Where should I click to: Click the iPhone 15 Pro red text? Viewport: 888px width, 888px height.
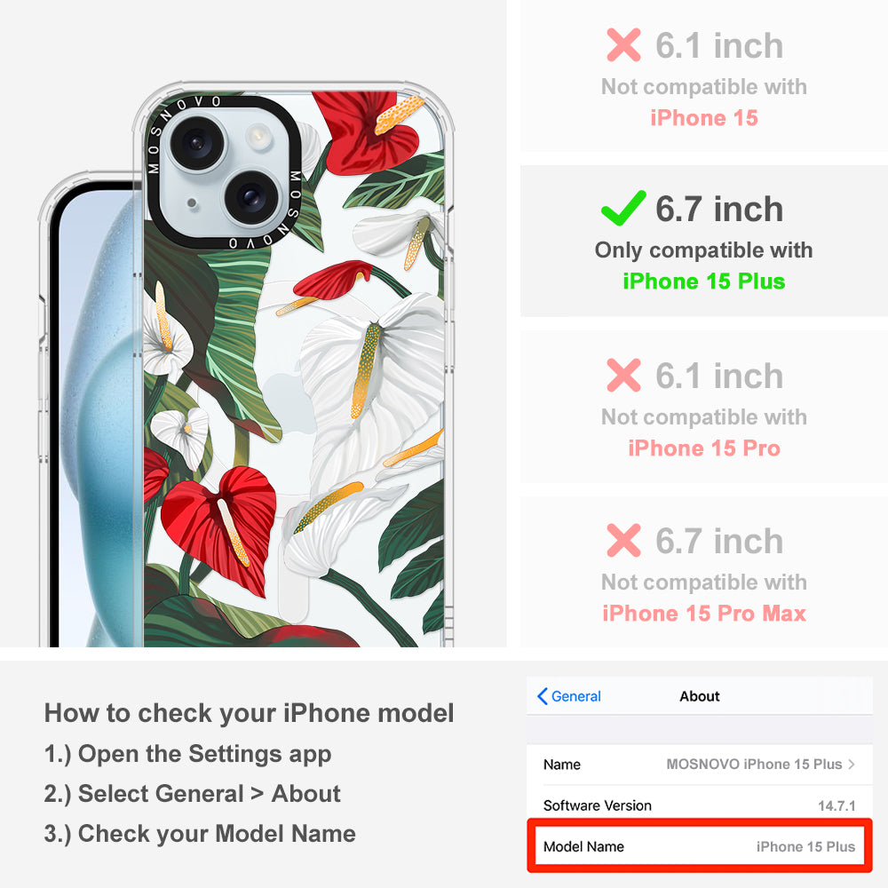(704, 448)
